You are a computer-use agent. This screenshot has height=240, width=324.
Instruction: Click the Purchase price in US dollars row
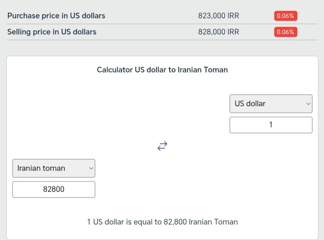coord(56,16)
